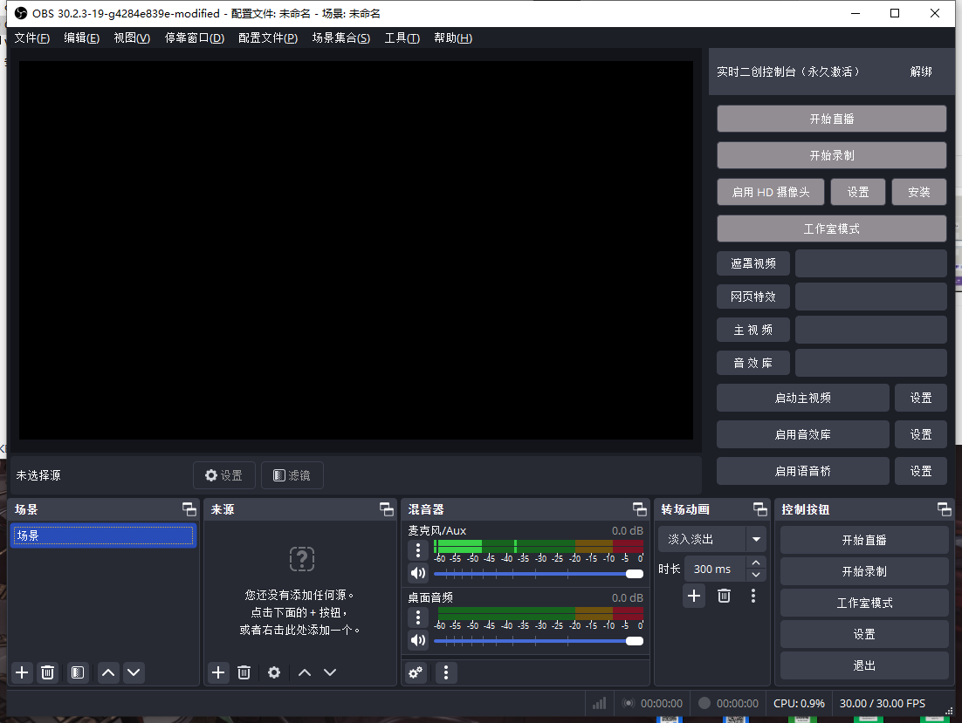The image size is (962, 723).
Task: Delete the transition using 转场动画 trash icon
Action: pyautogui.click(x=724, y=596)
